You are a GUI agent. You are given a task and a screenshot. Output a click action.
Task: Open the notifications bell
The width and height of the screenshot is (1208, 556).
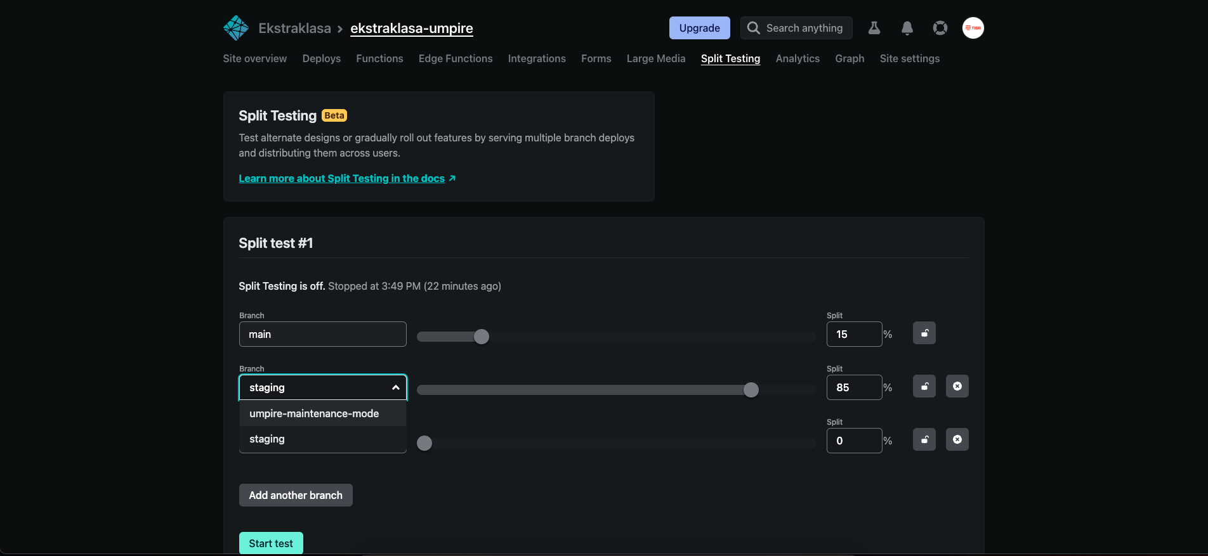(907, 28)
